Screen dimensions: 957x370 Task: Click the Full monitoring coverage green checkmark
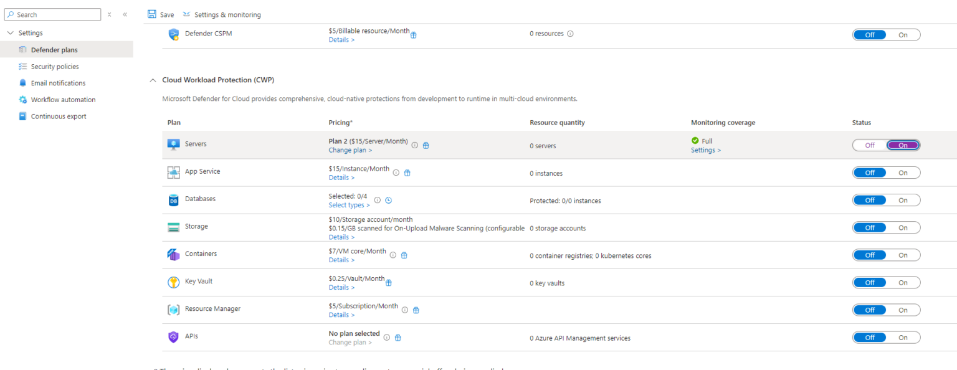coord(696,141)
